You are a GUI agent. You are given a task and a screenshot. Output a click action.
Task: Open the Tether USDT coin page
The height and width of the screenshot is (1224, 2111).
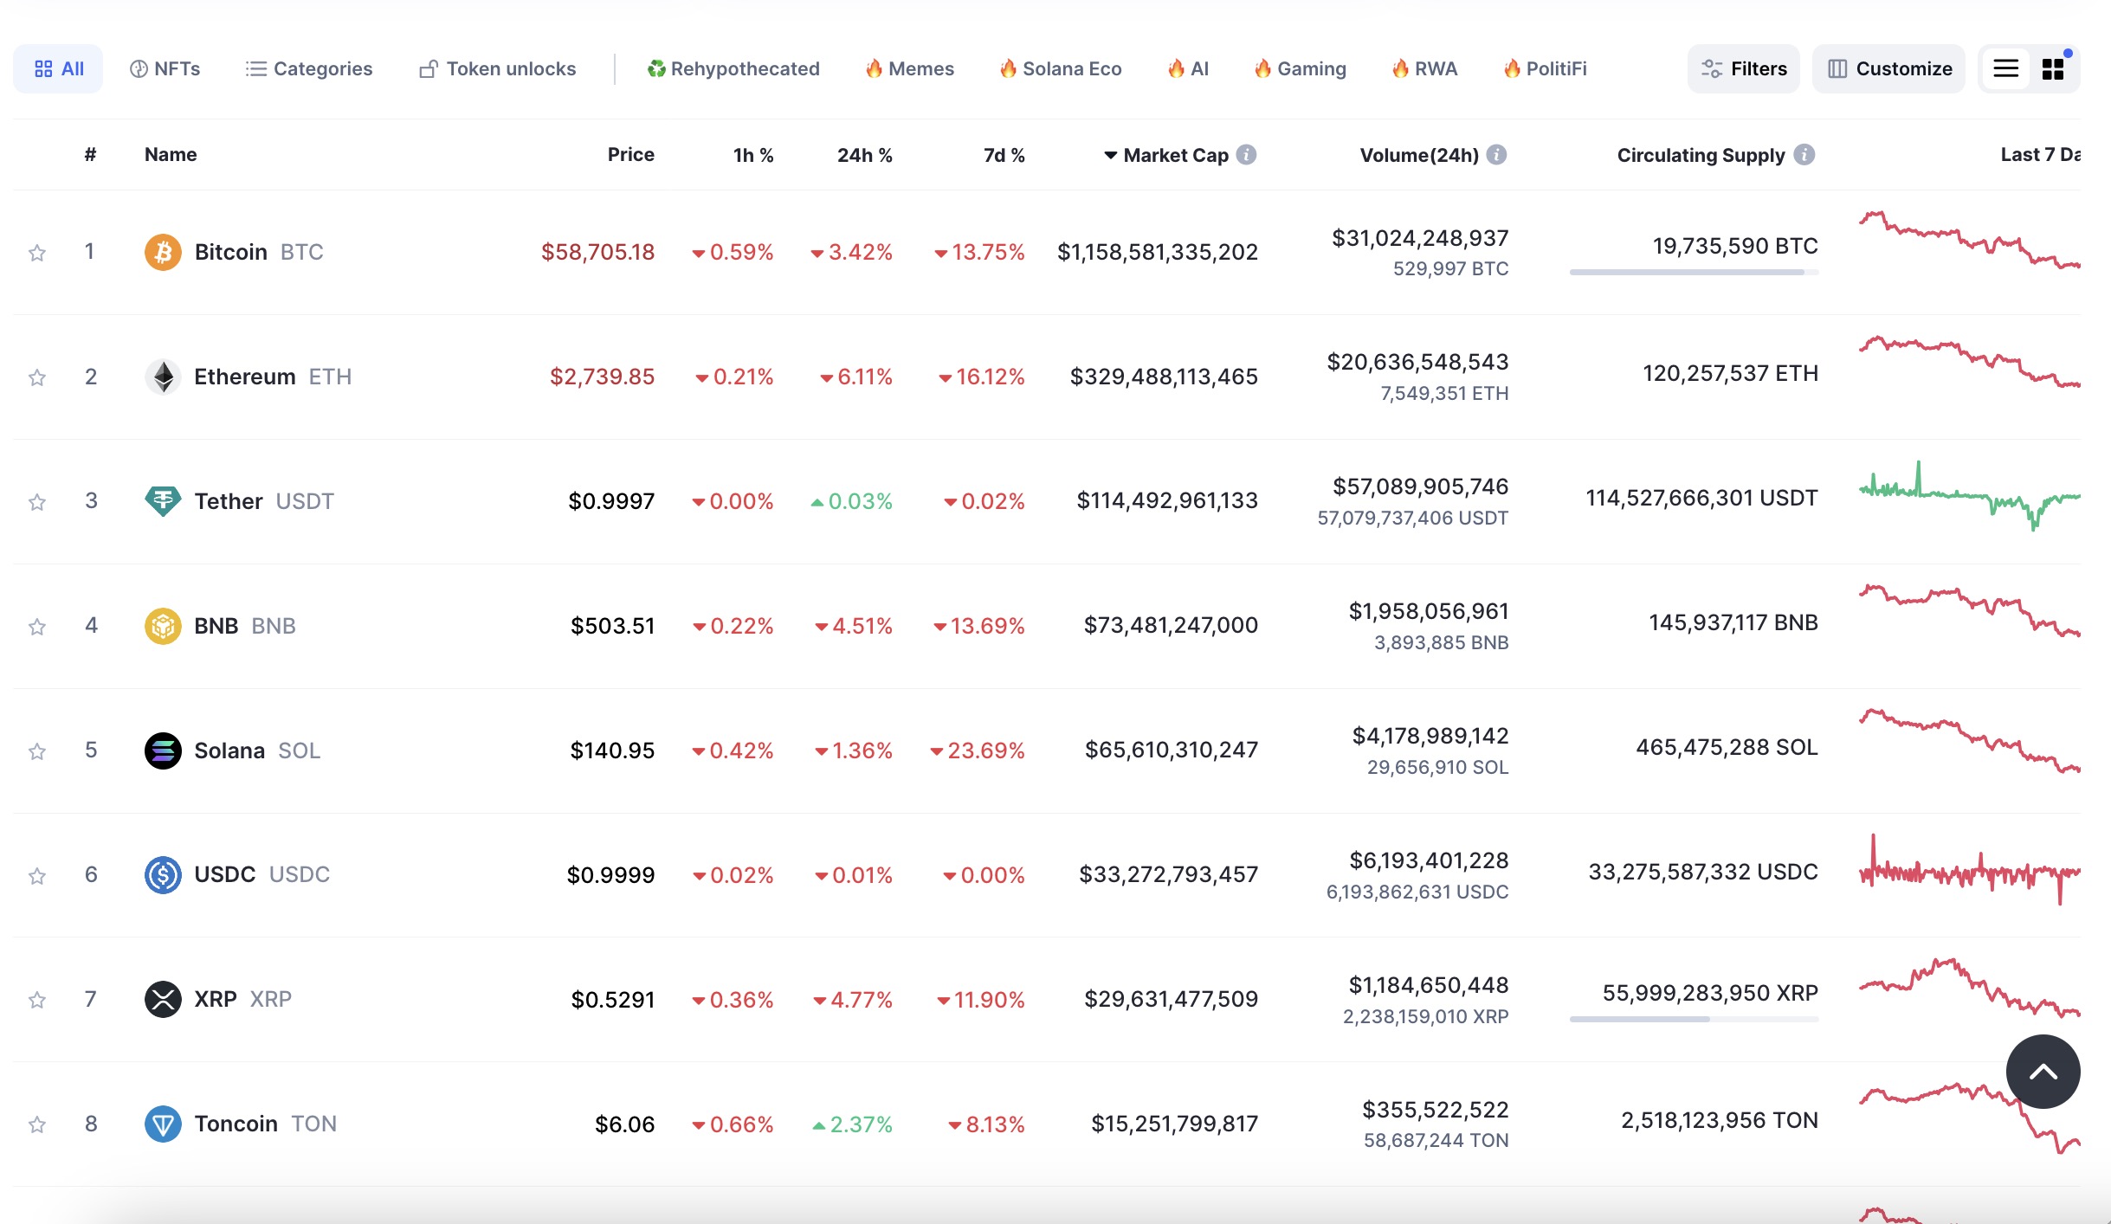click(264, 501)
